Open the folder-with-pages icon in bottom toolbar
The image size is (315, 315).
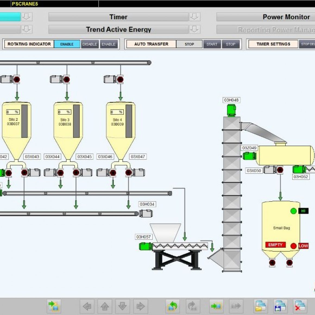pyautogui.click(x=260, y=306)
